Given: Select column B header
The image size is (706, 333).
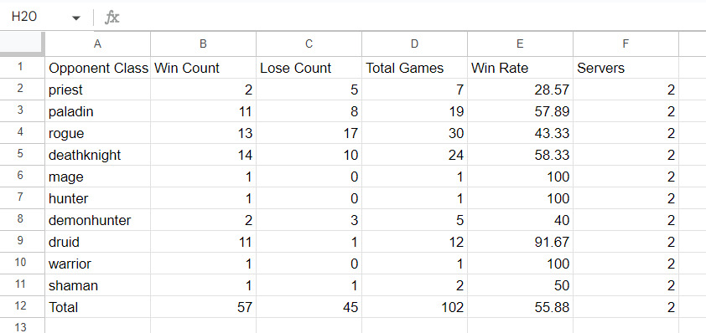Looking at the screenshot, I should click(x=203, y=44).
